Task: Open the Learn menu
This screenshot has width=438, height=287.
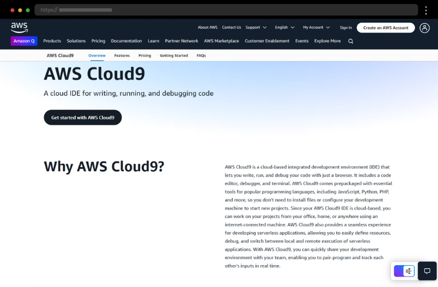Action: click(x=153, y=41)
